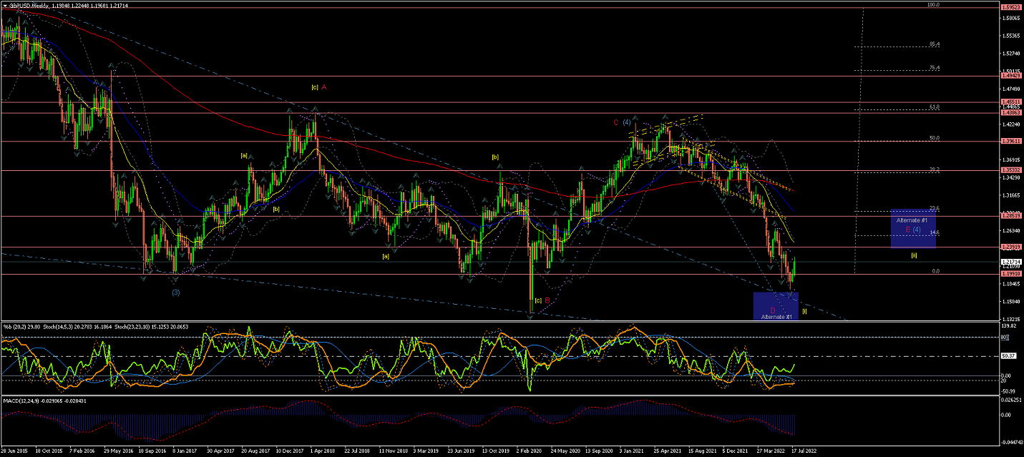
Task: Click the 1.49429 price level tag
Action: (1010, 75)
